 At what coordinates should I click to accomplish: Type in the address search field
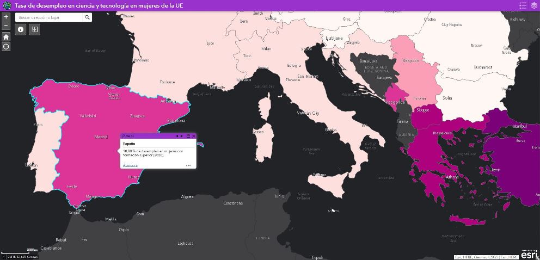coord(49,17)
